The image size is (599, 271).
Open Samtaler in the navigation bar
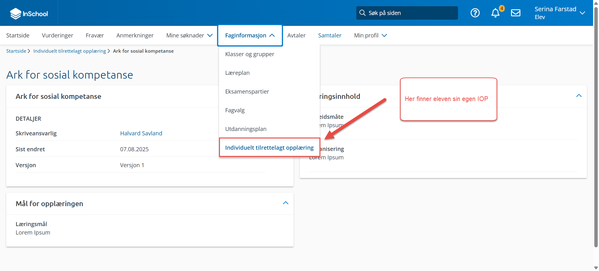click(x=330, y=35)
